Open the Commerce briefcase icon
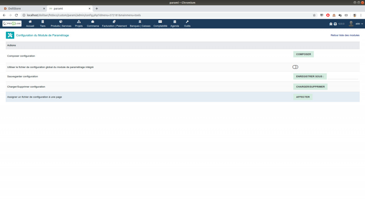The height and width of the screenshot is (199, 365). 93,22
